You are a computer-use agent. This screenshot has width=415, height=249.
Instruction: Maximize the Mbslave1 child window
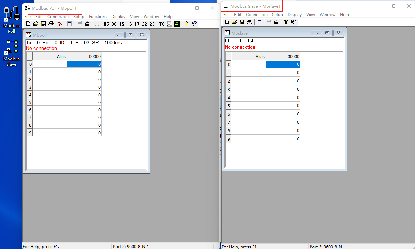click(x=327, y=33)
